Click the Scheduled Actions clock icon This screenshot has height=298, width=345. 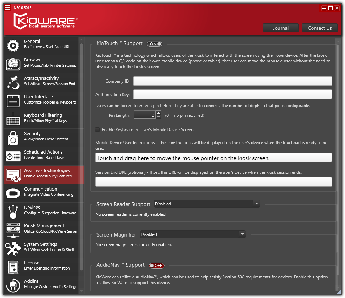(13, 156)
